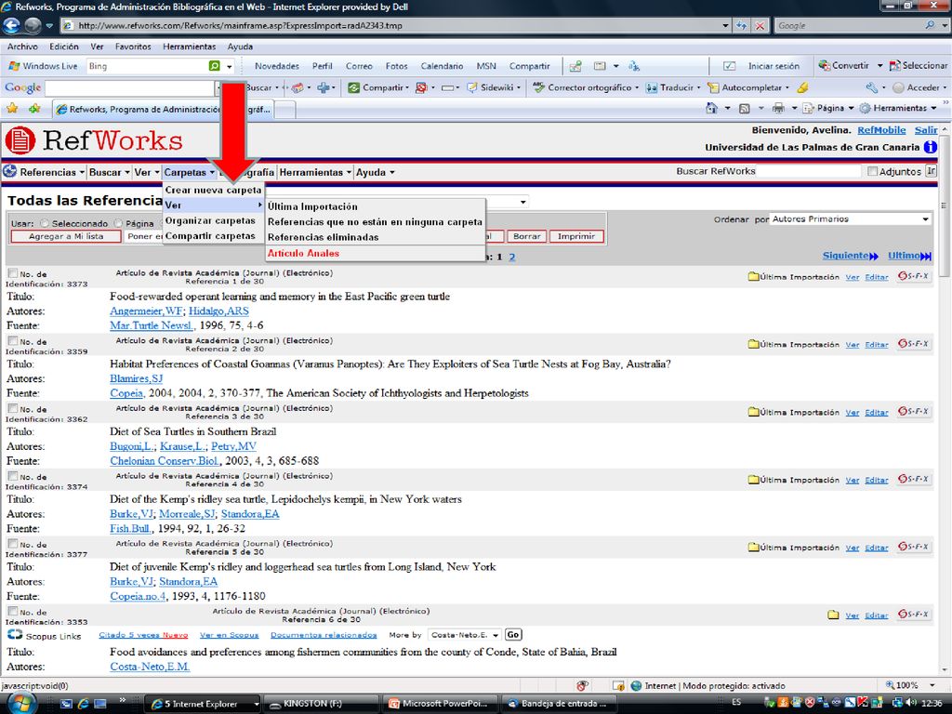The image size is (952, 714).
Task: Expand the Referencias menu
Action: pyautogui.click(x=52, y=172)
